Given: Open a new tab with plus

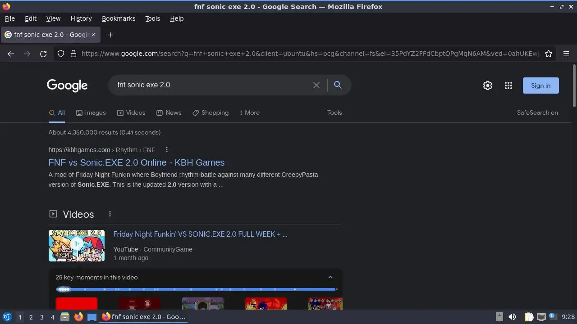Looking at the screenshot, I should (x=110, y=35).
